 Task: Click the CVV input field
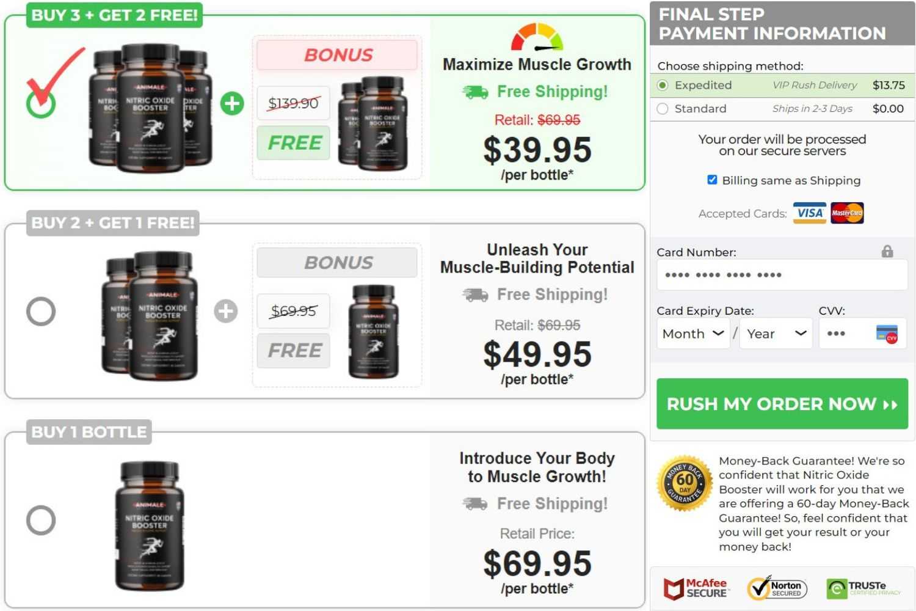862,334
